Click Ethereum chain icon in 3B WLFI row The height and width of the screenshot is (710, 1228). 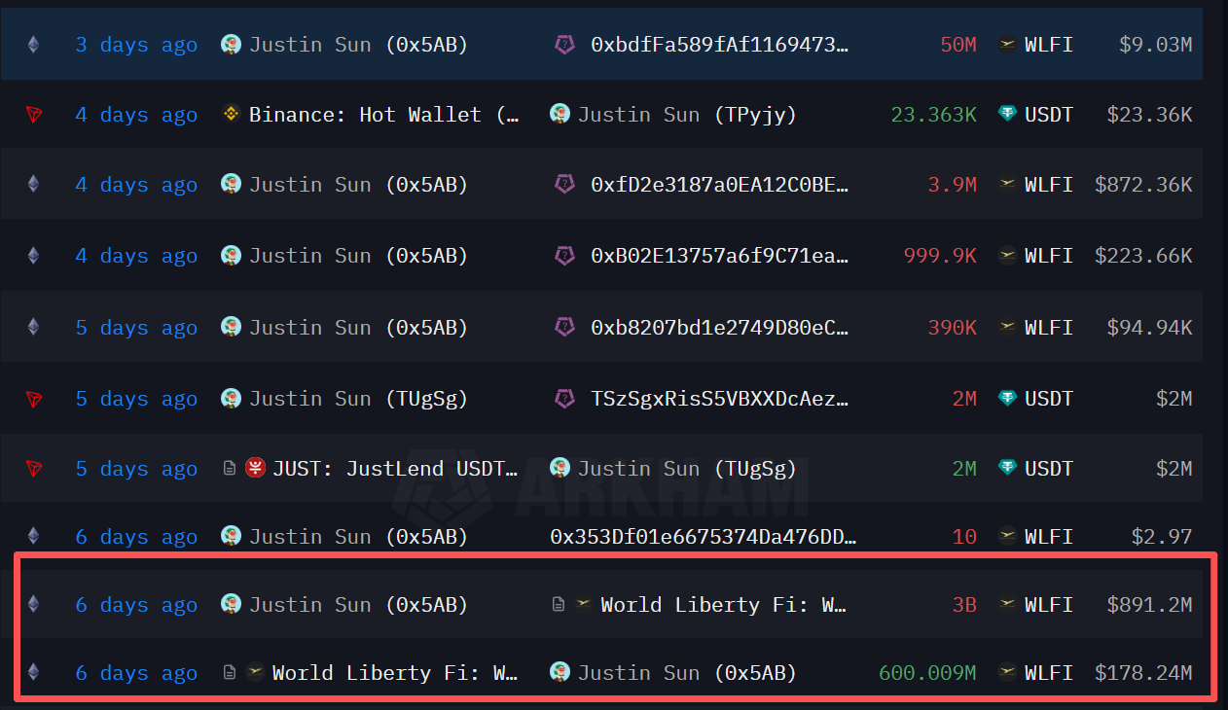[34, 604]
